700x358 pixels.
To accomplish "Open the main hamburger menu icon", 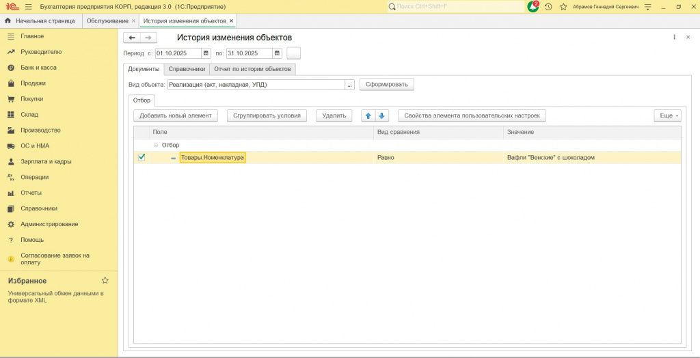I will coord(29,7).
